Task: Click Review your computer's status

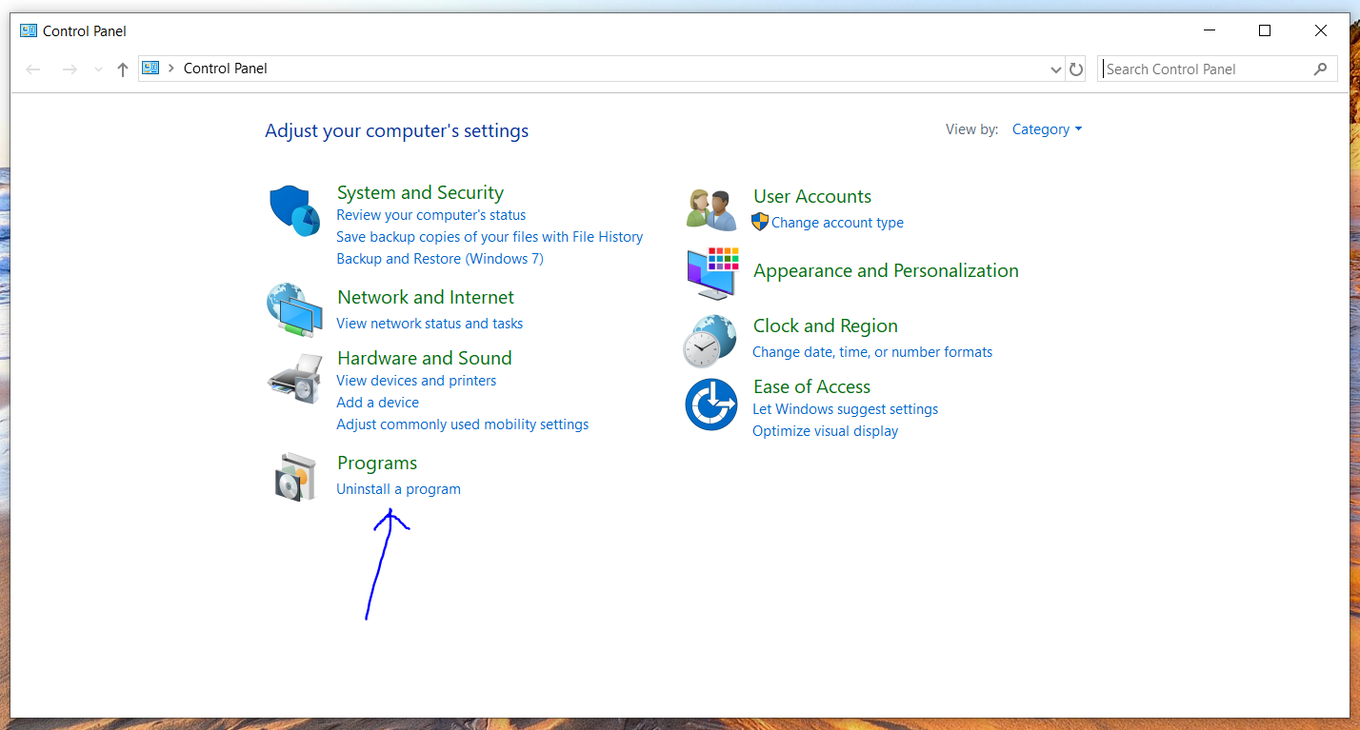Action: click(430, 215)
